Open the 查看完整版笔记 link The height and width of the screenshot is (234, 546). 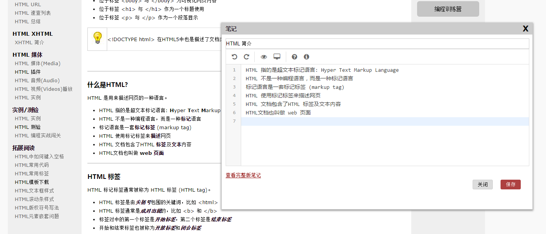[243, 175]
